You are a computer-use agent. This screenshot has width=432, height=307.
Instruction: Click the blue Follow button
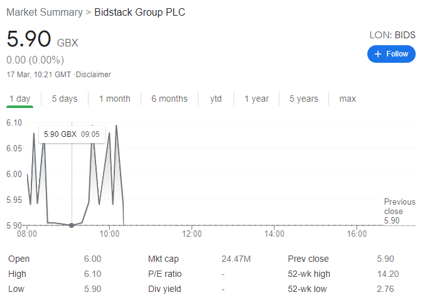tap(391, 54)
